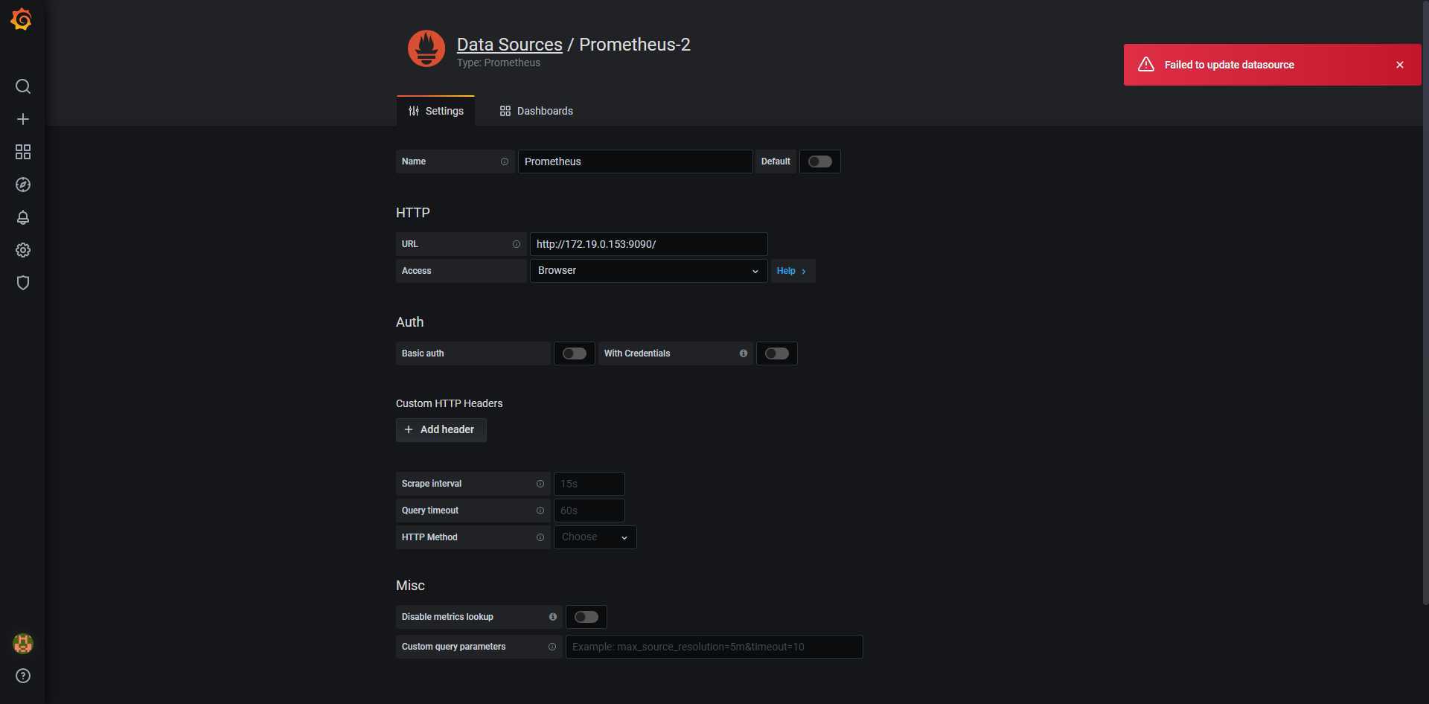Click the Disable metrics lookup info icon
Image resolution: width=1429 pixels, height=704 pixels.
553,617
